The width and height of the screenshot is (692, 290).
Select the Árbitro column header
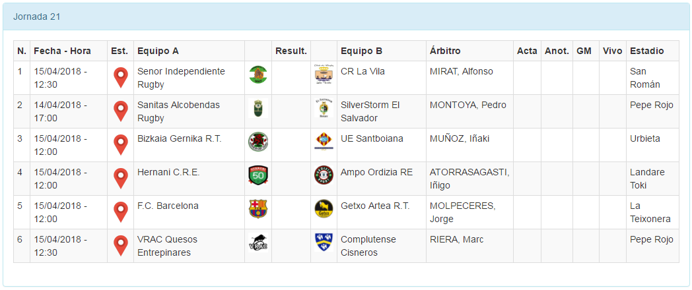(445, 51)
